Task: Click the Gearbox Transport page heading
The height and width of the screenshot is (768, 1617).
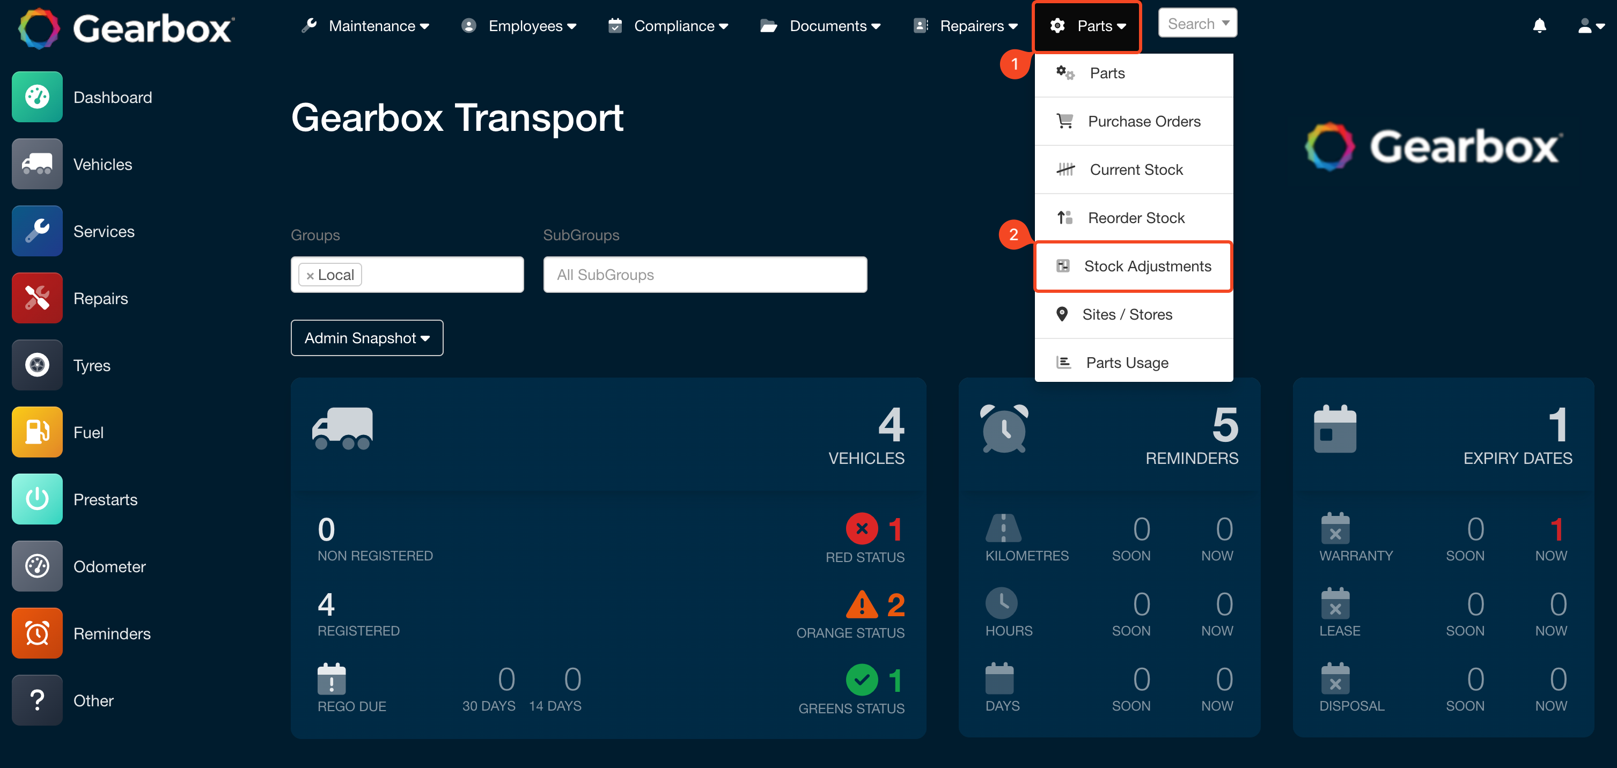Action: point(458,117)
